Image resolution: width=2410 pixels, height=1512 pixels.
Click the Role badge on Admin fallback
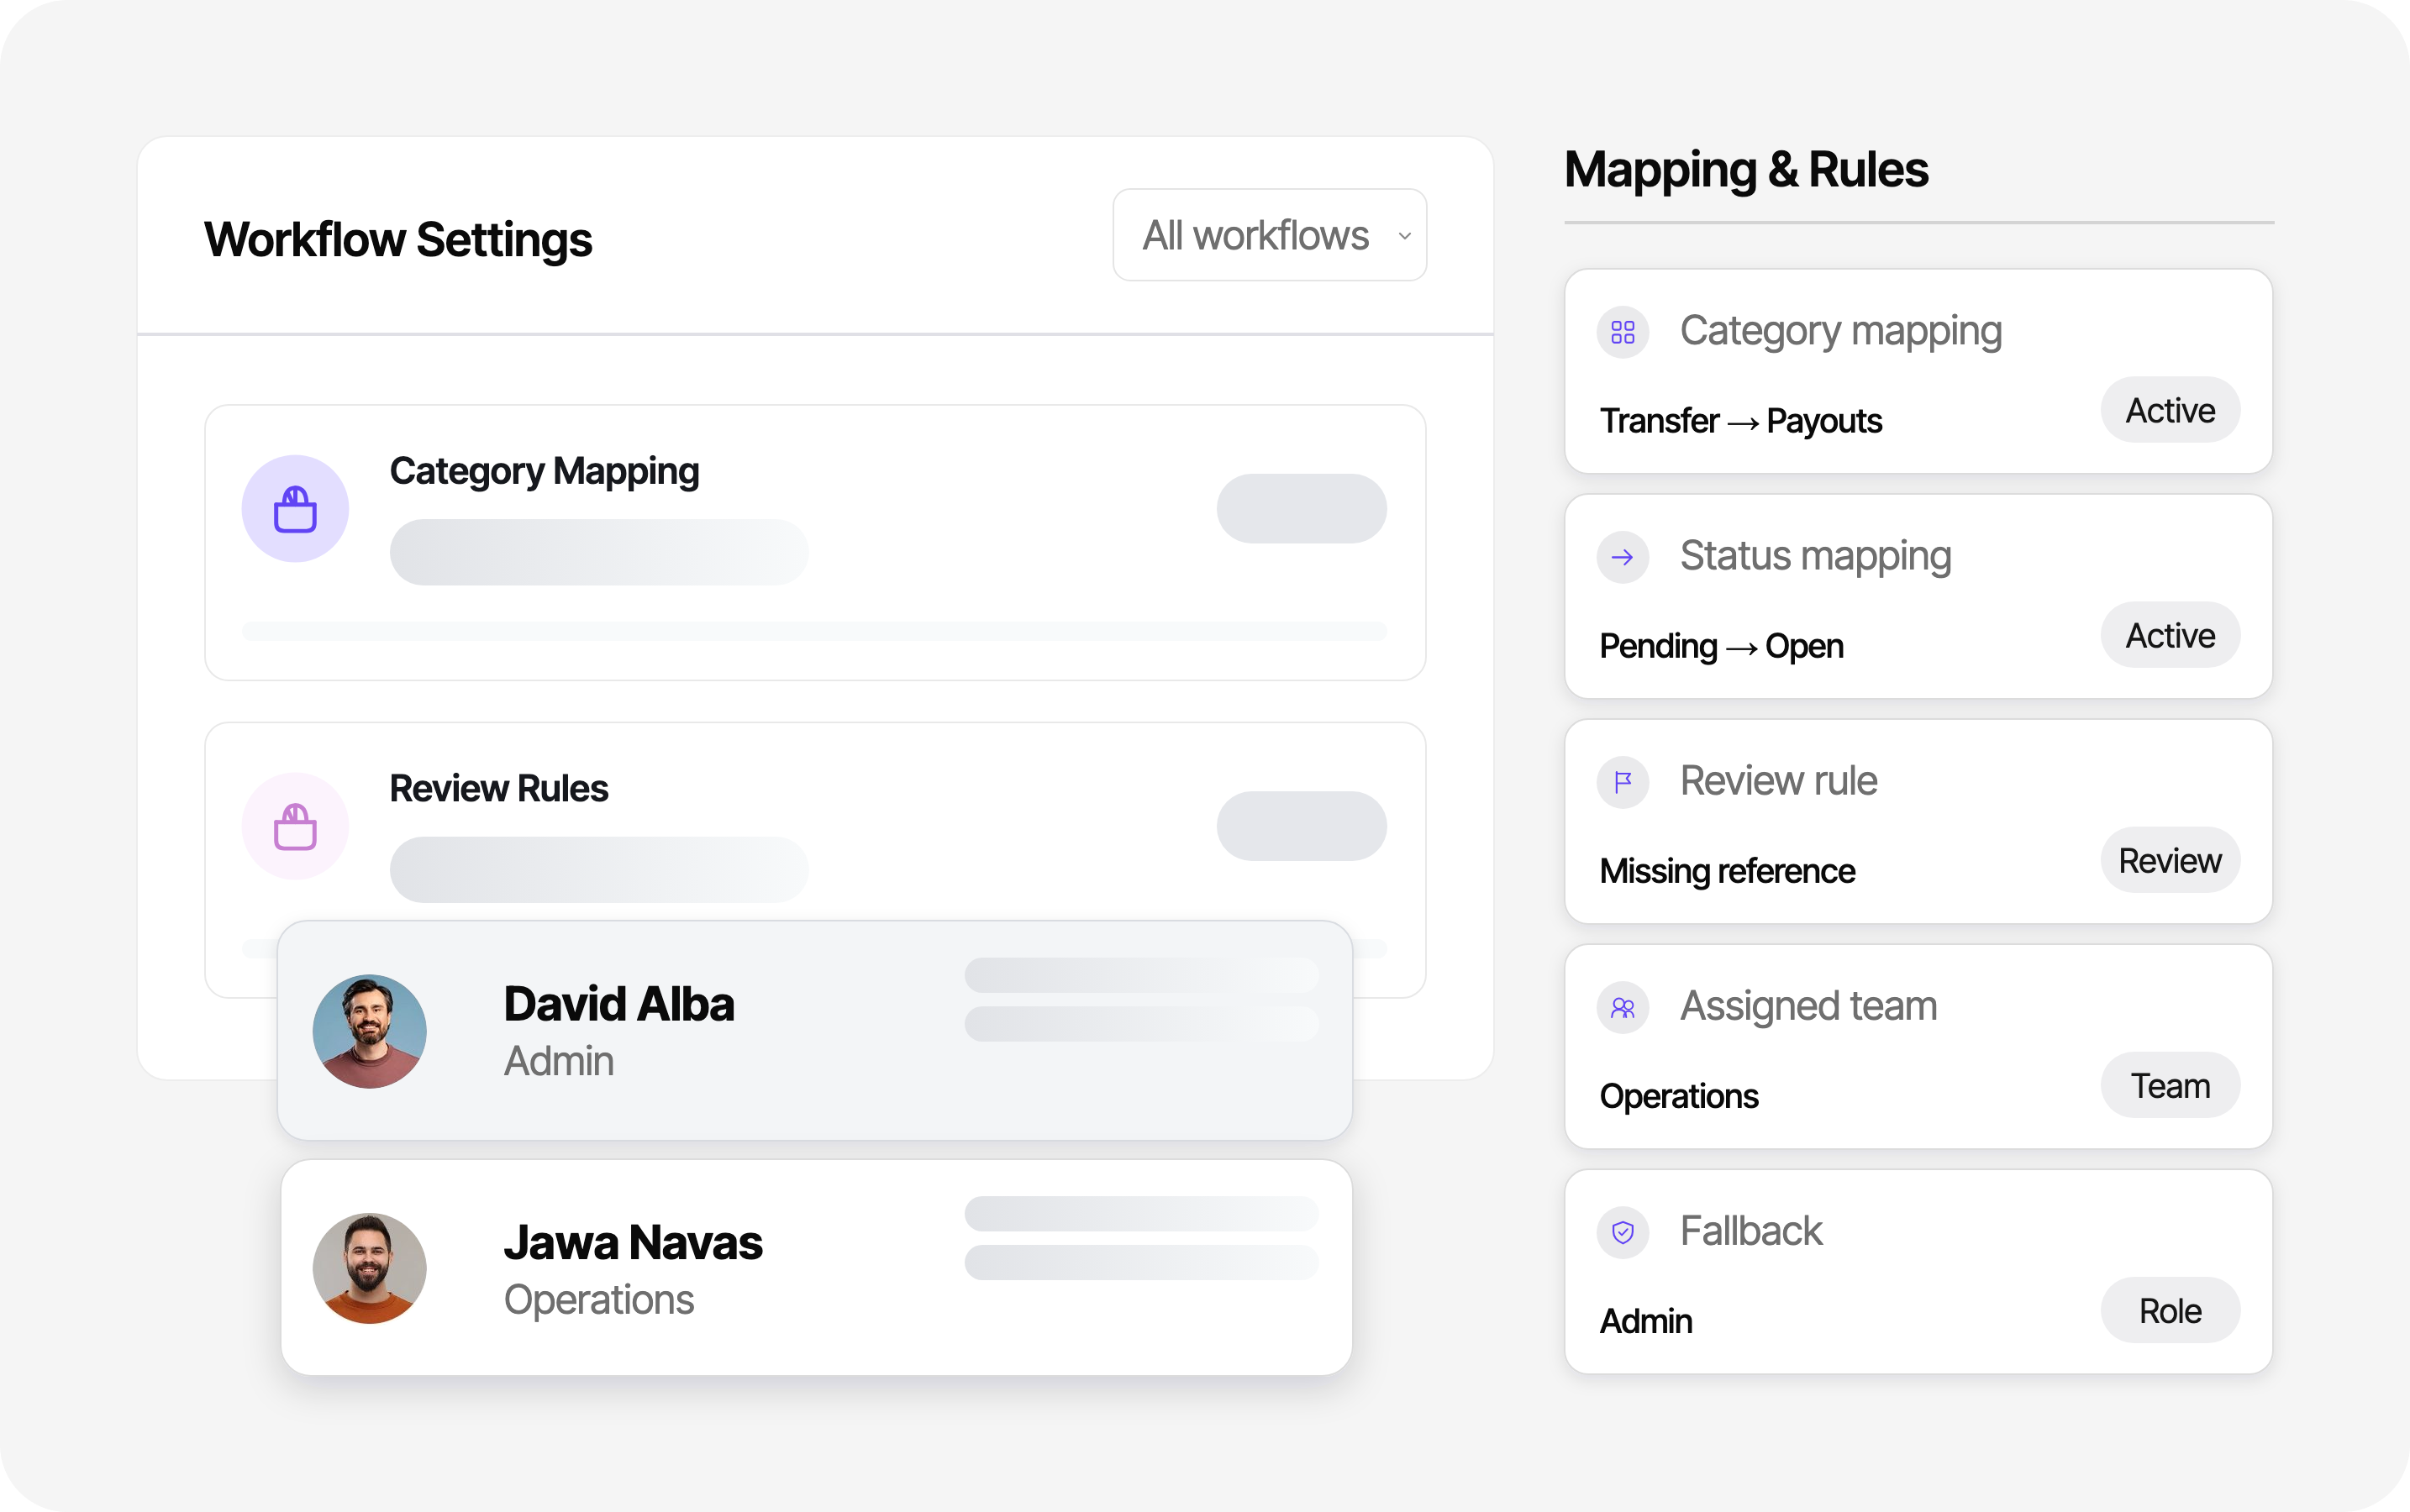[2170, 1310]
